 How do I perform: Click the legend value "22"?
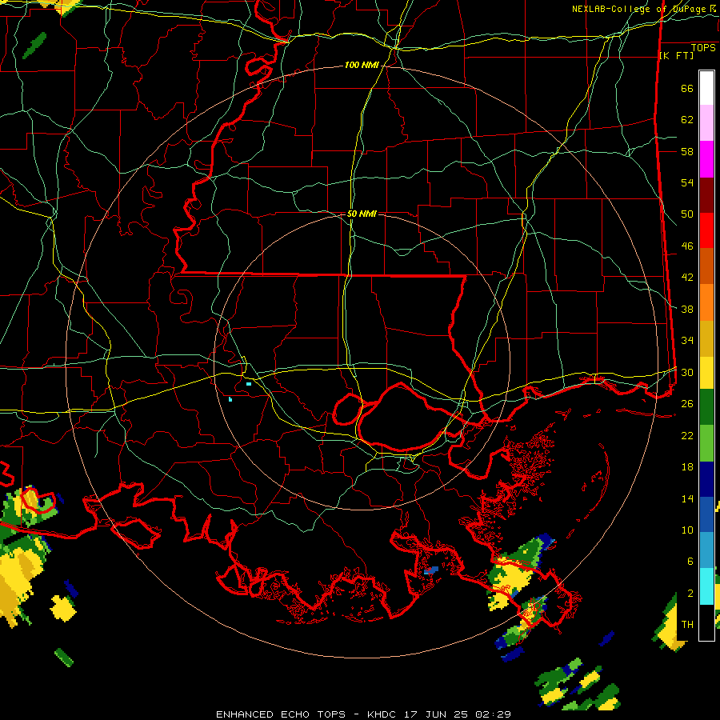[x=687, y=435]
